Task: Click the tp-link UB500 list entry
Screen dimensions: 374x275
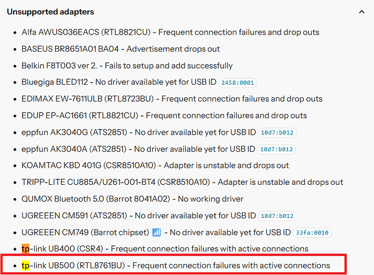Action: (x=176, y=265)
